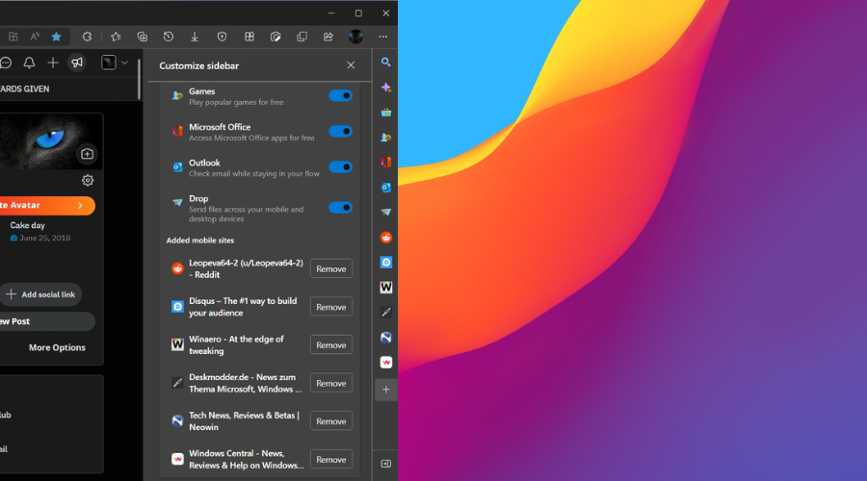Open Windows Central icon in sidebar strip
The image size is (867, 481).
coord(386,363)
